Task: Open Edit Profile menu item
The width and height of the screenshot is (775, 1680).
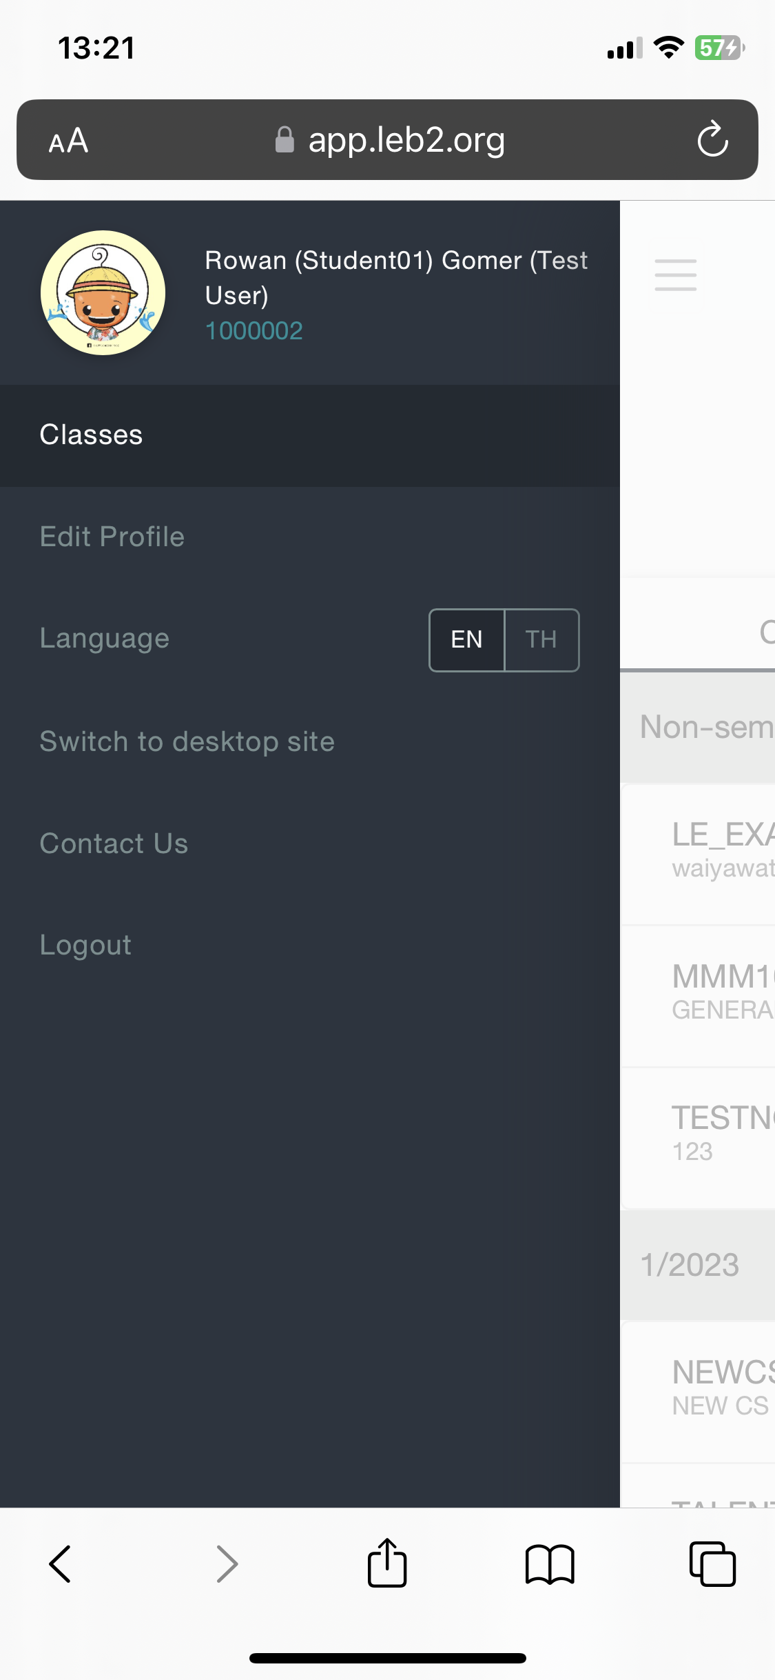Action: click(112, 537)
